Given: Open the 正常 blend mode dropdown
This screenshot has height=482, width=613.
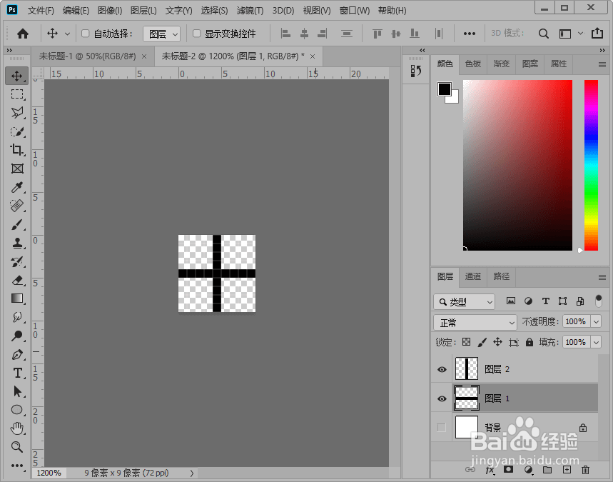Looking at the screenshot, I should (x=475, y=322).
